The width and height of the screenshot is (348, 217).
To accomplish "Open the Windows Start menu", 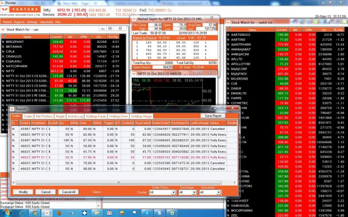I will (x=7, y=213).
